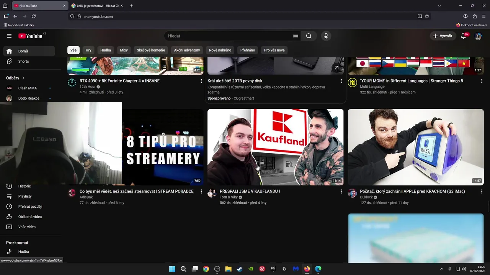Open options for STREAM PORADCE video
This screenshot has height=275, width=490.
pos(201,191)
